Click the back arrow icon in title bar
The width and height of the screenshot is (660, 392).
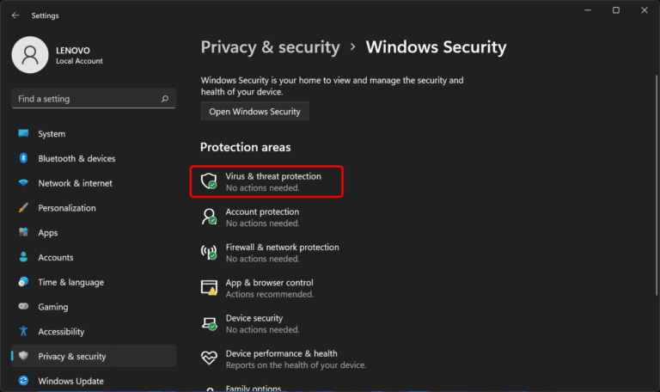15,15
